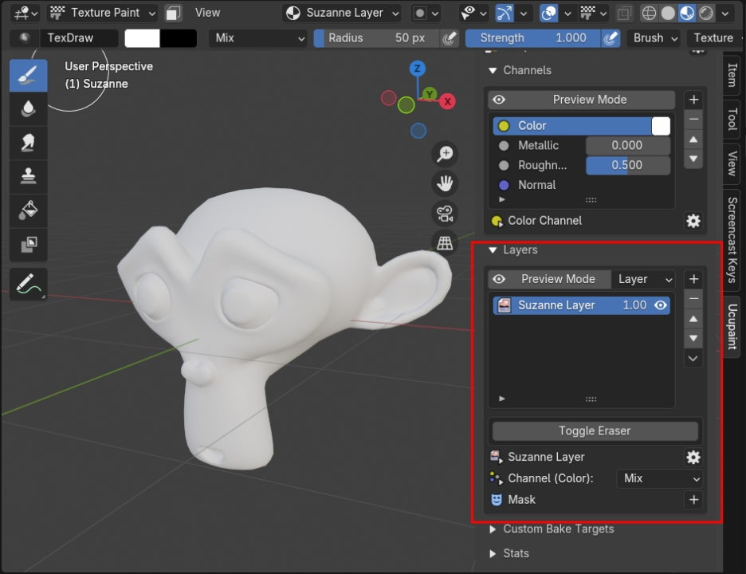Open the Item sidebar tab
Screen dimensions: 746x574
pos(732,75)
